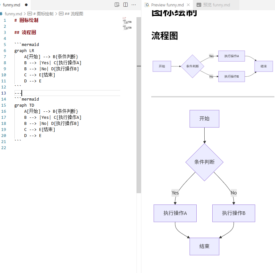Viewport: 275px width, 273px height.
Task: Place cursor in '# 图标绘制' heading on line 1
Action: coord(26,20)
